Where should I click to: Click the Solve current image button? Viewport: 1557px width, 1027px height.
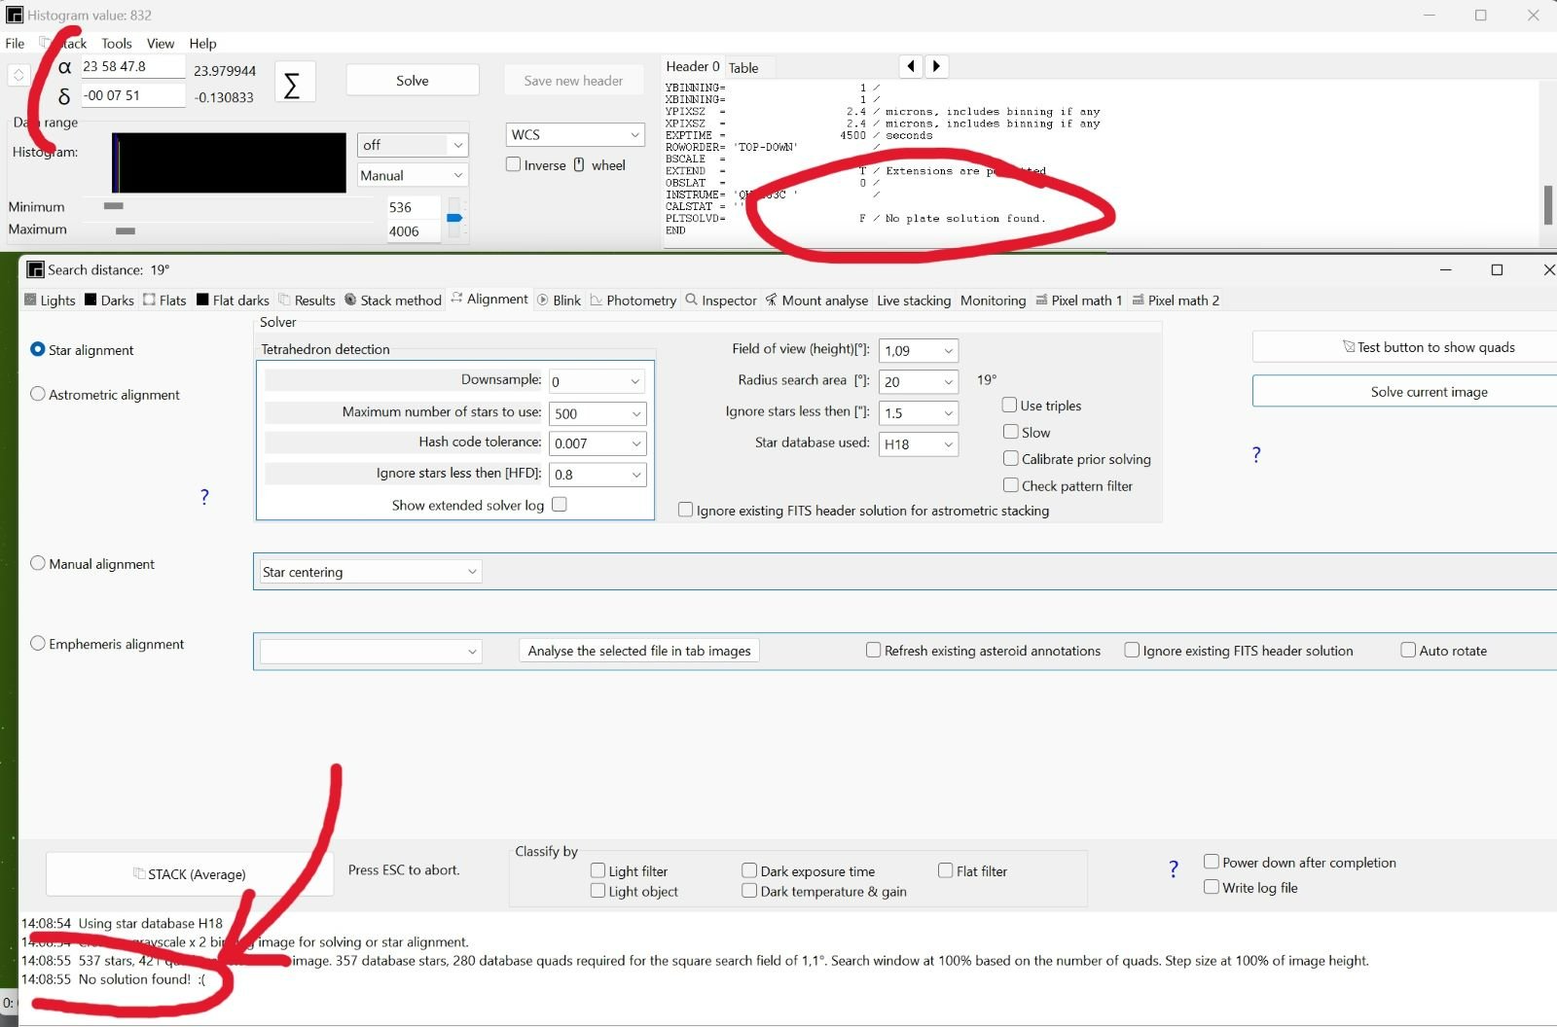[1428, 391]
